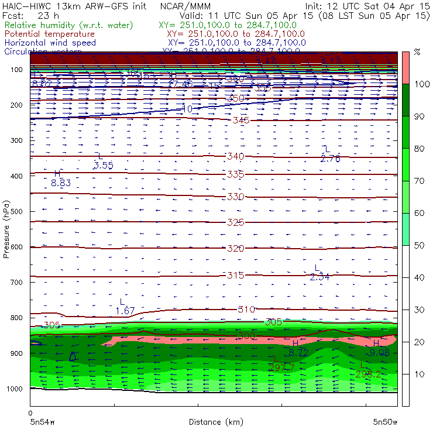Viewport: 433px width, 433px height.
Task: Click the 'NCAR/MMM' header text
Action: (x=185, y=6)
